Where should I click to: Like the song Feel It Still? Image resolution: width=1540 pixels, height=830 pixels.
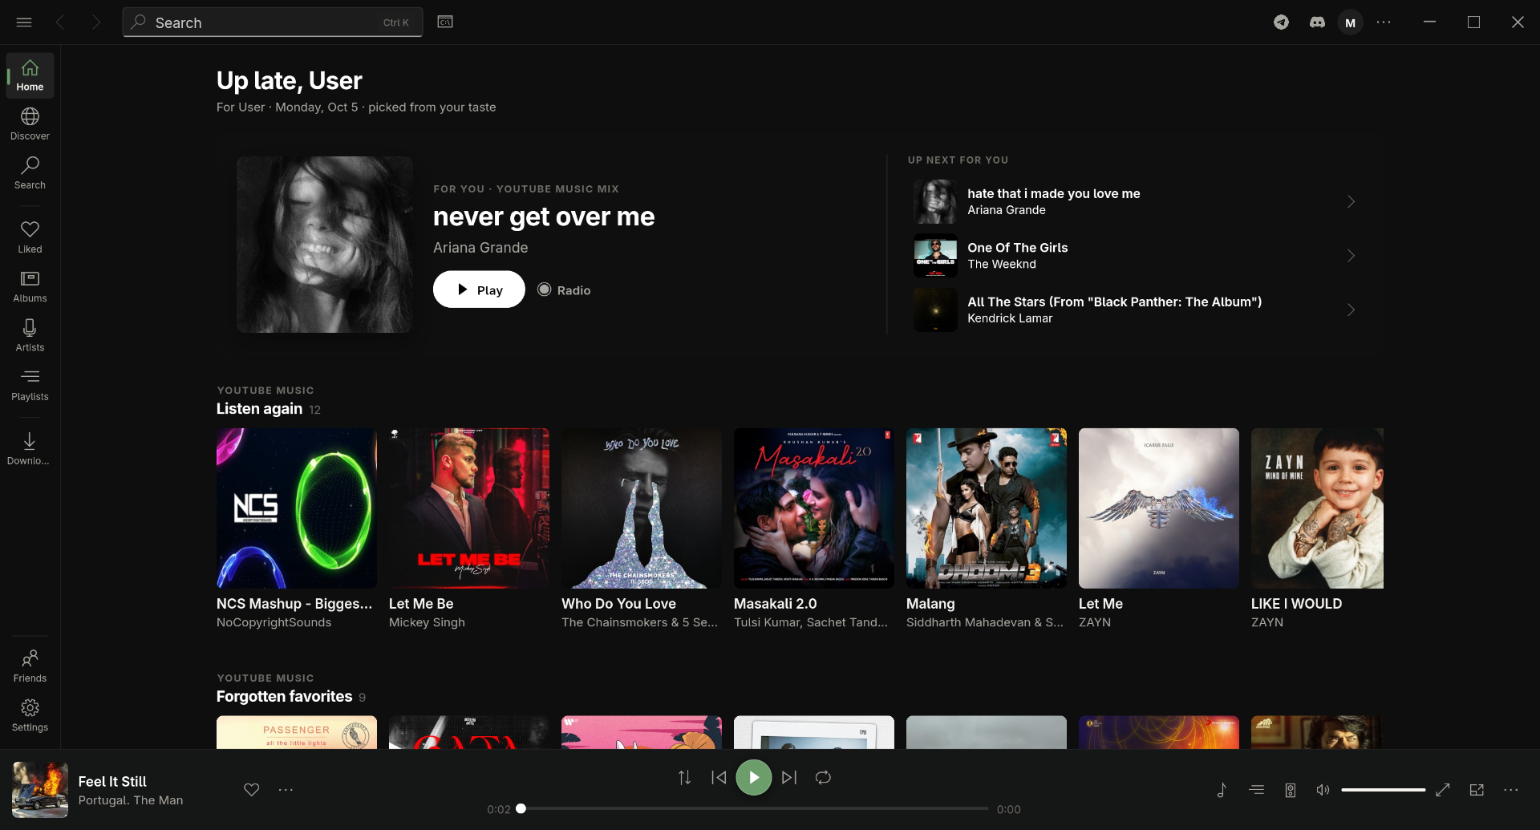point(251,790)
